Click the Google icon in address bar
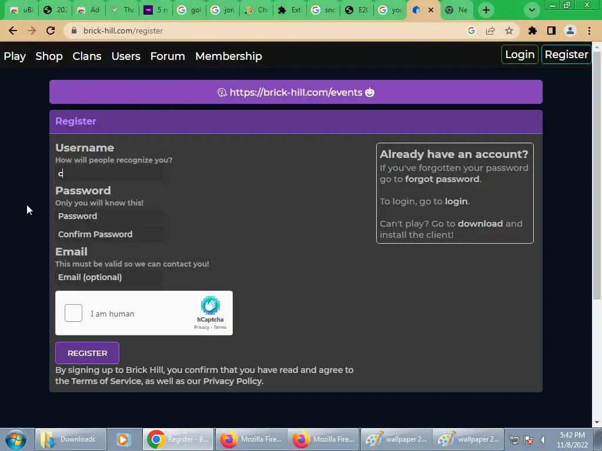Screen dimensions: 602x451 click(471, 31)
